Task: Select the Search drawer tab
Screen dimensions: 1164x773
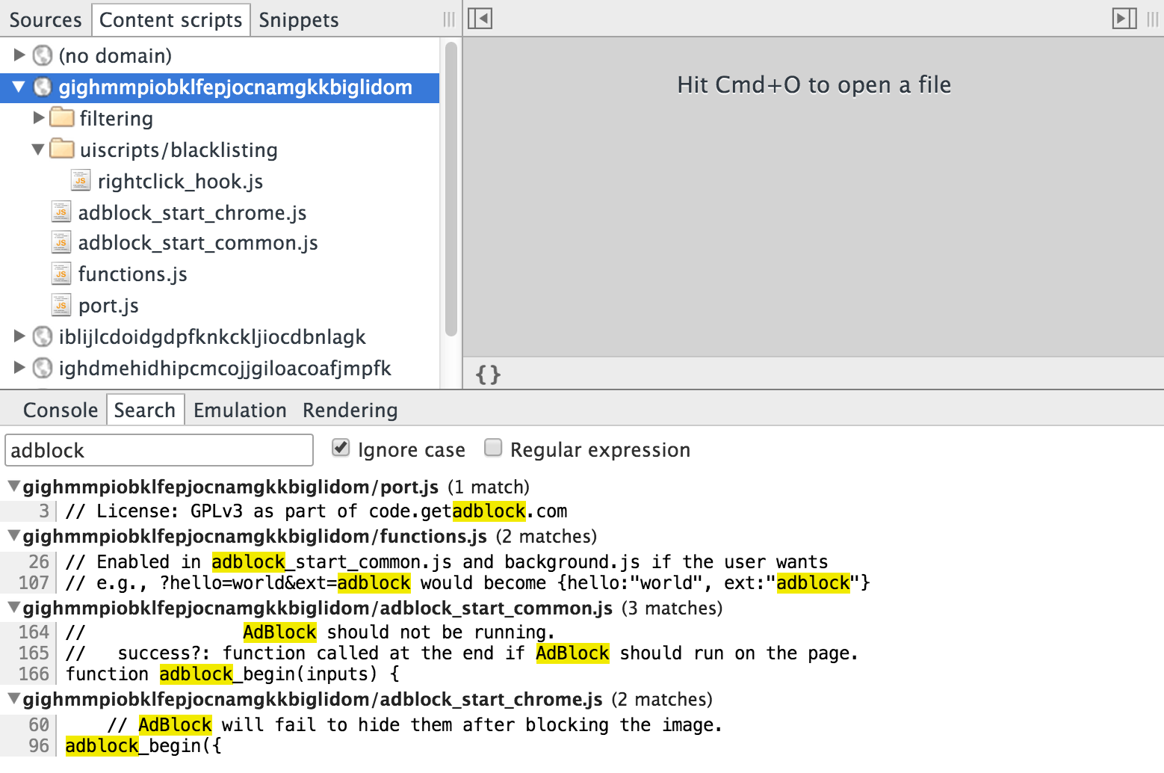Action: pos(145,410)
